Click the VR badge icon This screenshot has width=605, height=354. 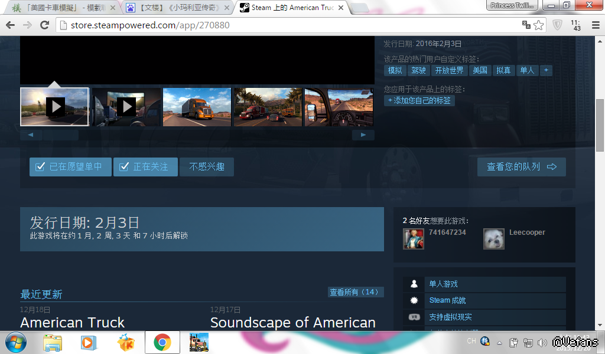[x=414, y=317]
